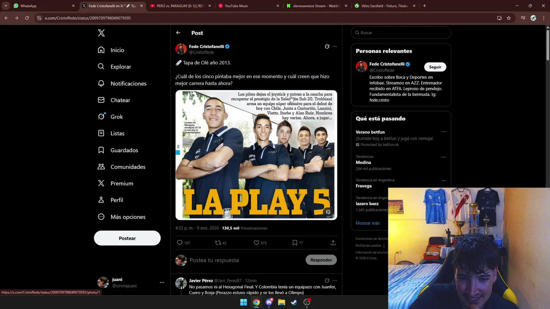Screen dimensions: 550x309
Task: Open a new browser tab
Action: (425, 6)
